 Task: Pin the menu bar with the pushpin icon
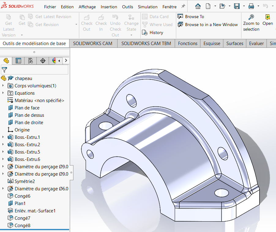[183, 6]
